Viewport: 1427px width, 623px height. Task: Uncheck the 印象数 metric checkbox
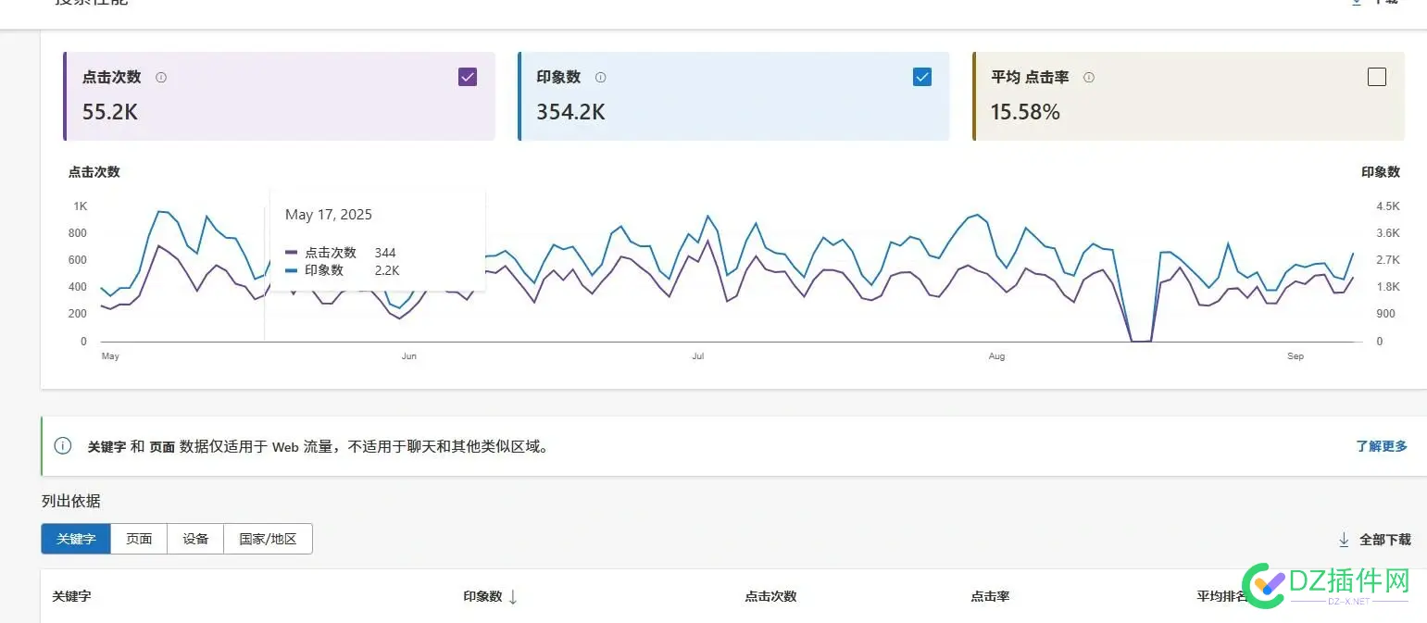[x=922, y=77]
